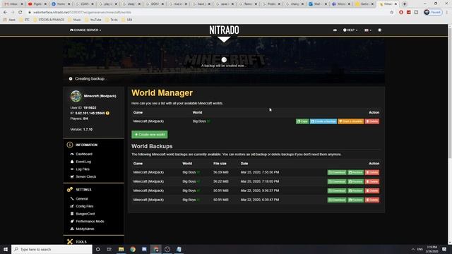The image size is (452, 254).
Task: Switch to the YouTube browser tab
Action: [37, 4]
